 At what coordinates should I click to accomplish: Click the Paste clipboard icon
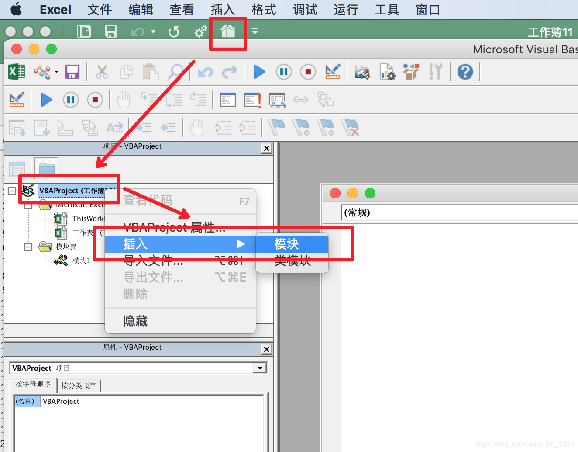point(151,72)
